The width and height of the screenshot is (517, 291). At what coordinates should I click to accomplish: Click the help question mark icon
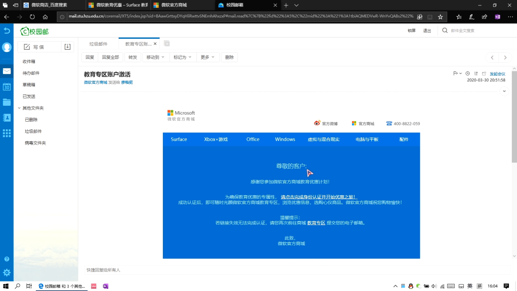click(7, 259)
